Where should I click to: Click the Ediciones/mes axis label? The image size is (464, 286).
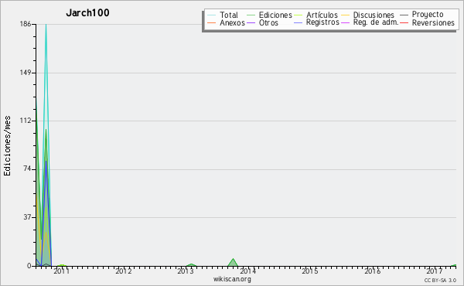tap(7, 145)
